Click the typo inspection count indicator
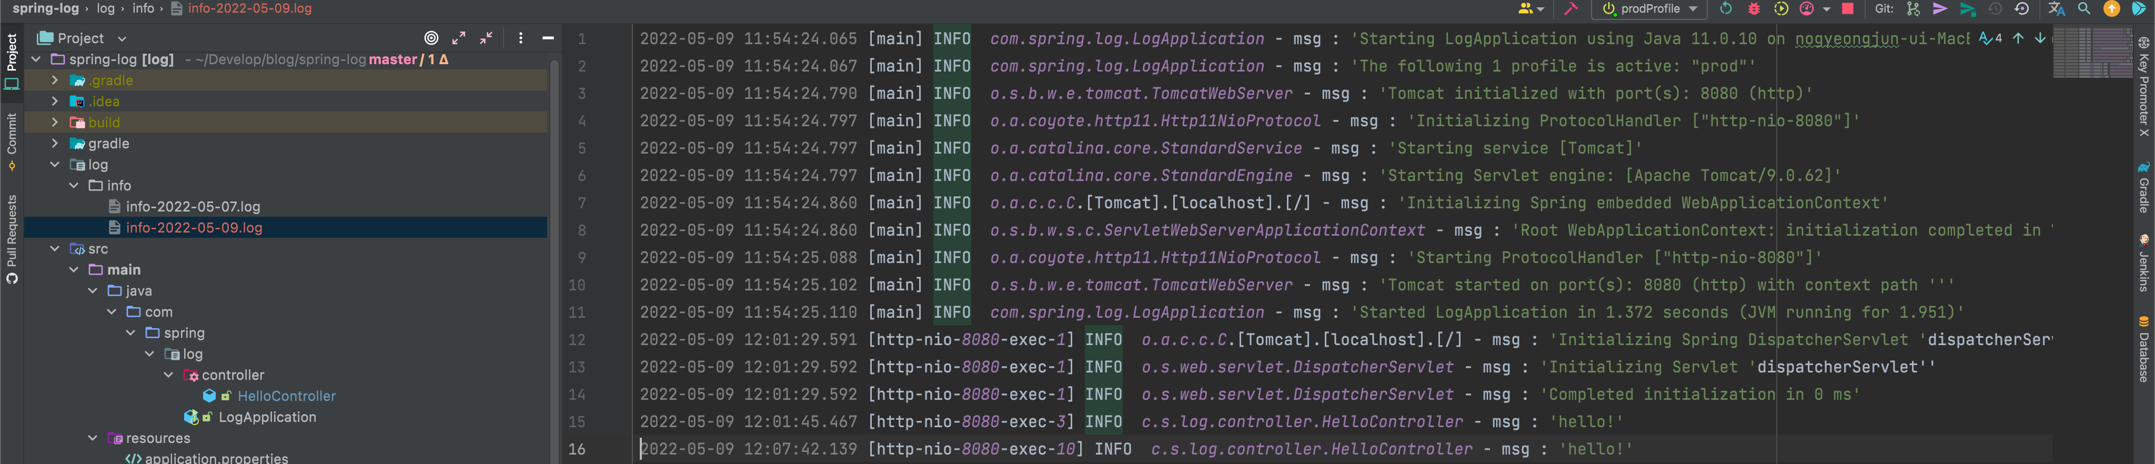This screenshot has height=464, width=2155. click(1990, 38)
